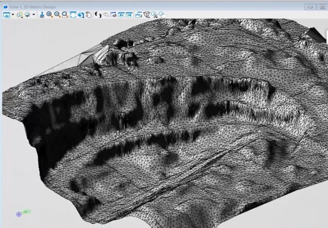The height and width of the screenshot is (228, 328).
Task: Click the Fit View tool
Action: tap(73, 15)
